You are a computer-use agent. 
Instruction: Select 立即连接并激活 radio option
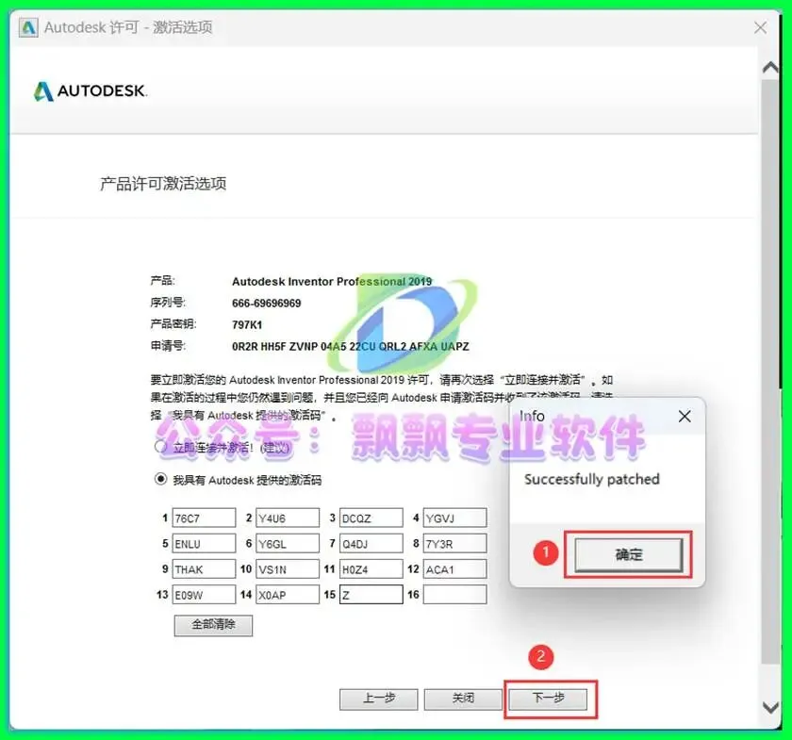point(160,447)
